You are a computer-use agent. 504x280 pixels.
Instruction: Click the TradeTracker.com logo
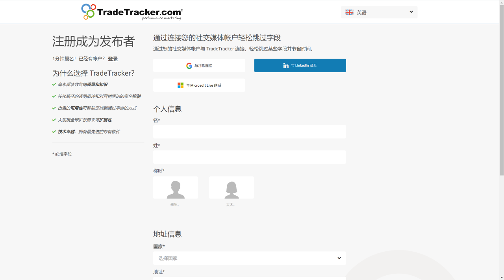[132, 12]
